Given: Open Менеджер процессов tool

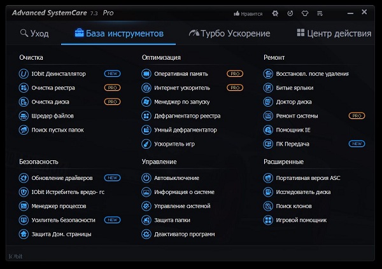Looking at the screenshot, I should click(59, 206).
